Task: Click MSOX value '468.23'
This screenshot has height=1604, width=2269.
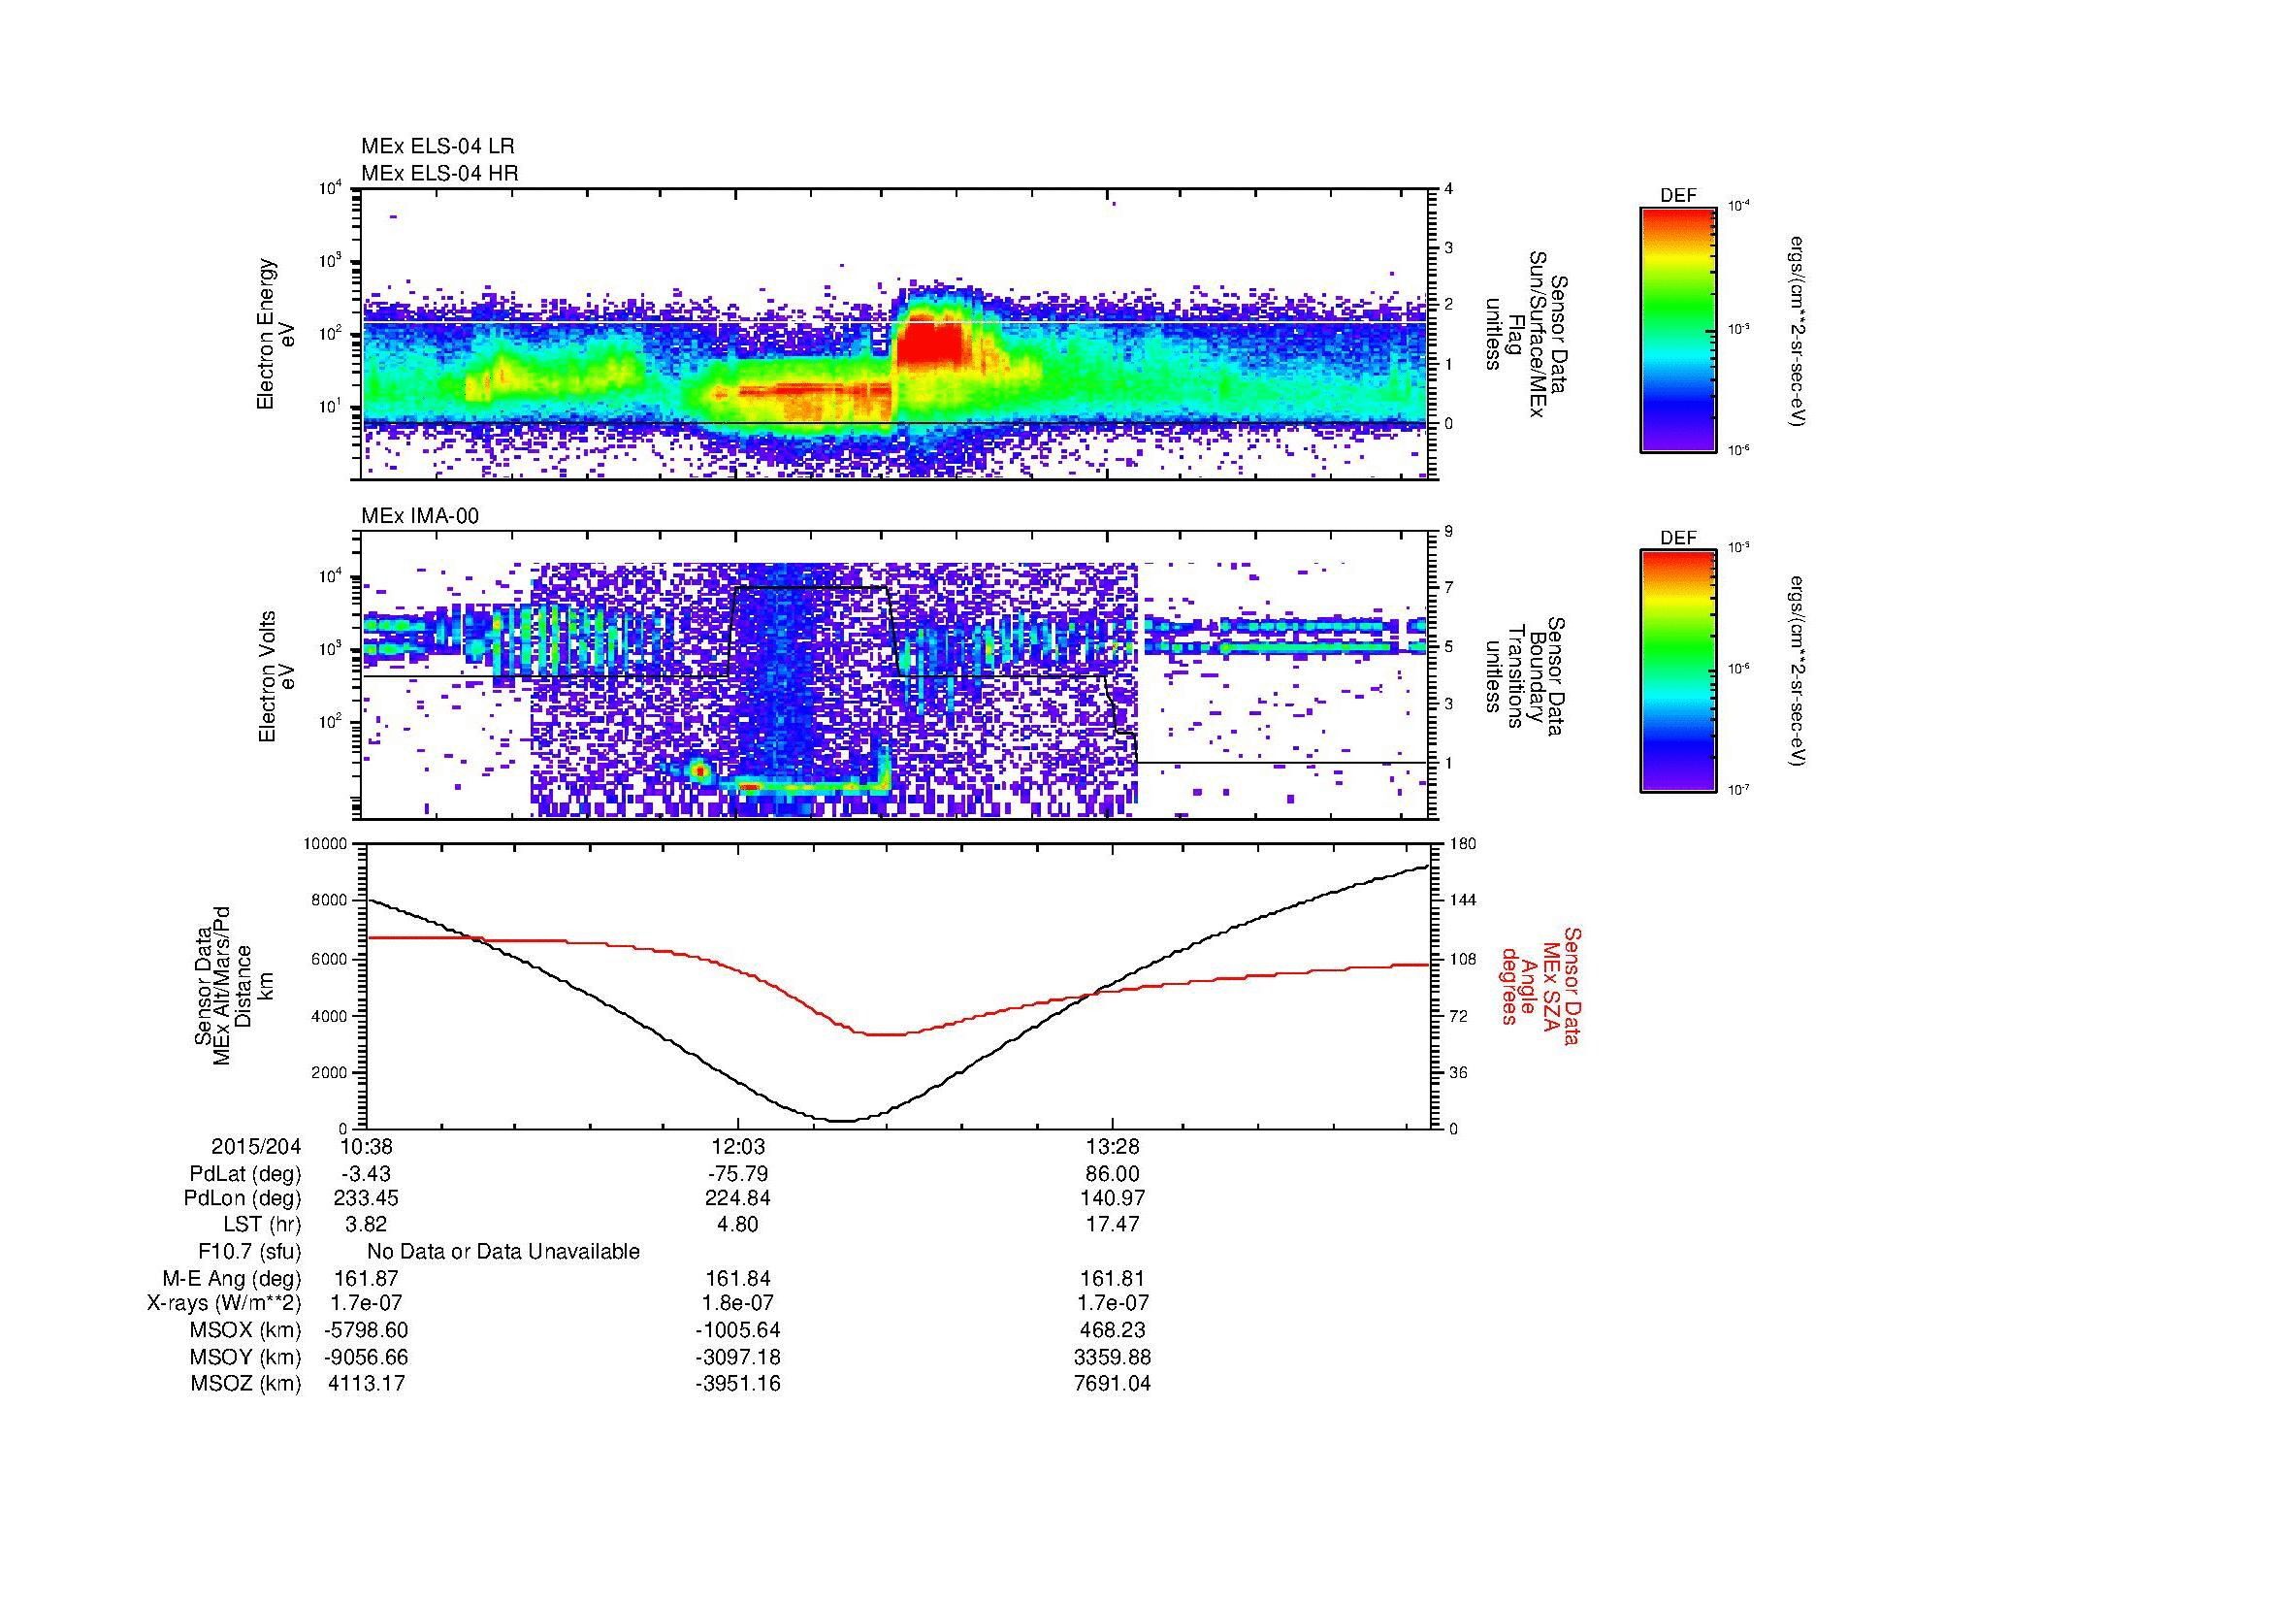Action: coord(1113,1330)
